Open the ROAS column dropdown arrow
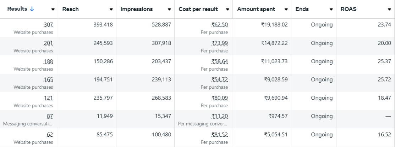The height and width of the screenshot is (147, 395). click(389, 10)
